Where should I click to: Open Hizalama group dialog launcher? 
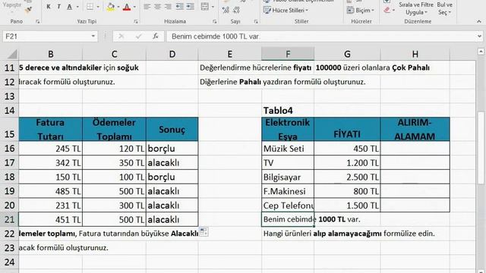(x=214, y=21)
